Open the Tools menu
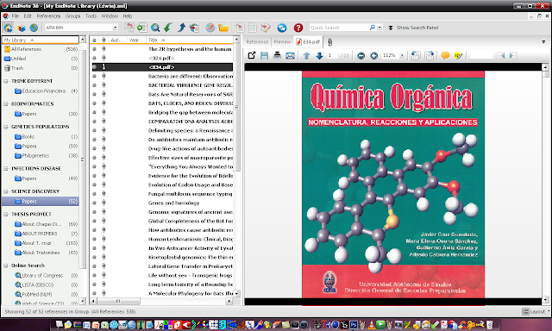The image size is (552, 331). click(x=91, y=16)
